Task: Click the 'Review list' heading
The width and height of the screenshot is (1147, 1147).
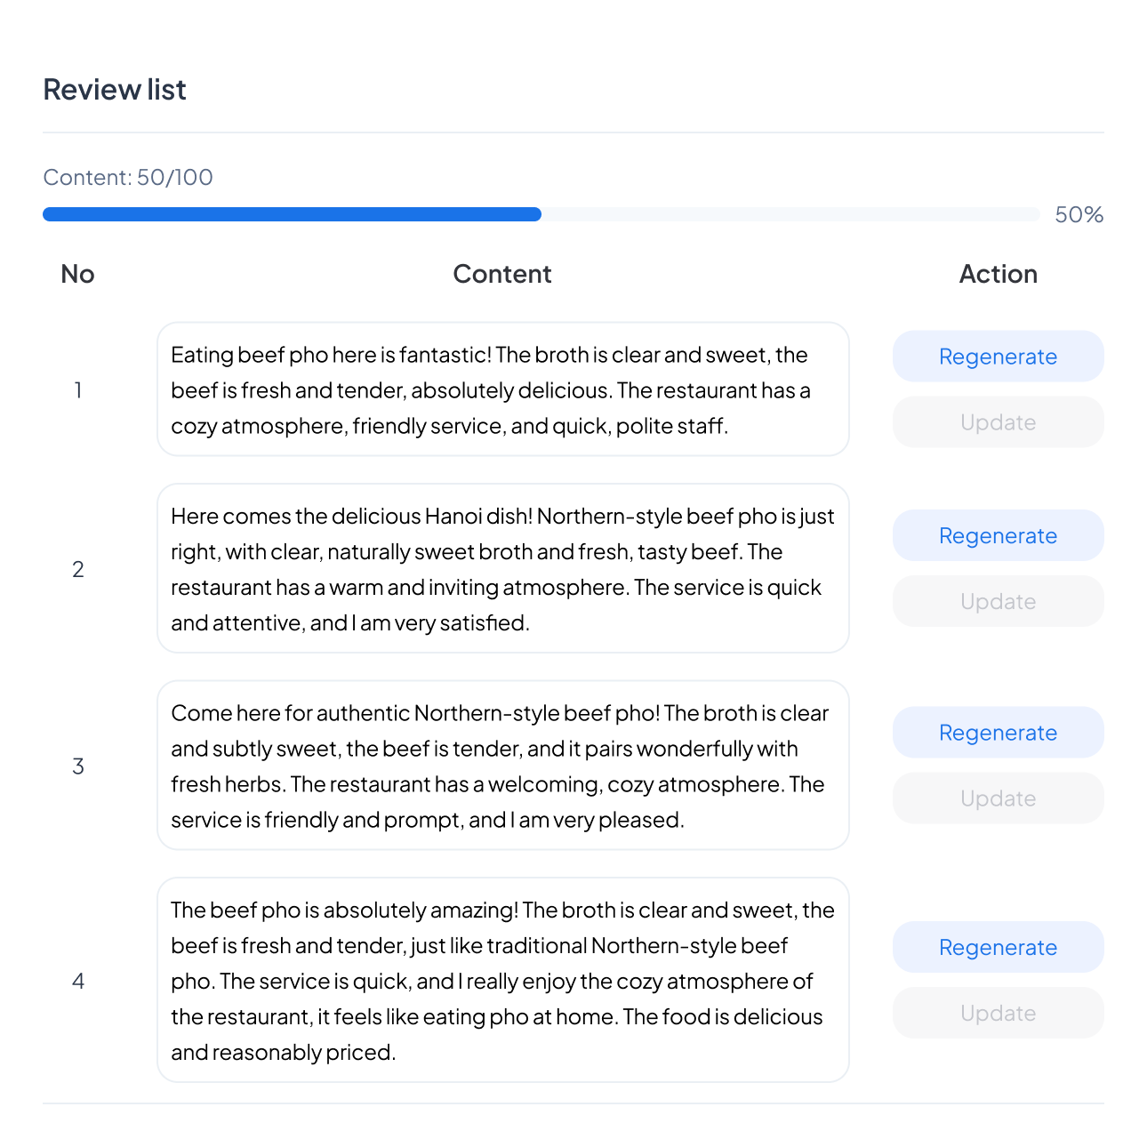Action: [115, 90]
